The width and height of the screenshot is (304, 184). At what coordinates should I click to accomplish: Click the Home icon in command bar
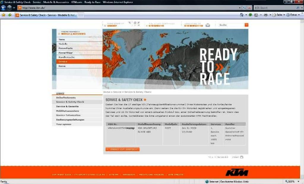[x=242, y=15]
